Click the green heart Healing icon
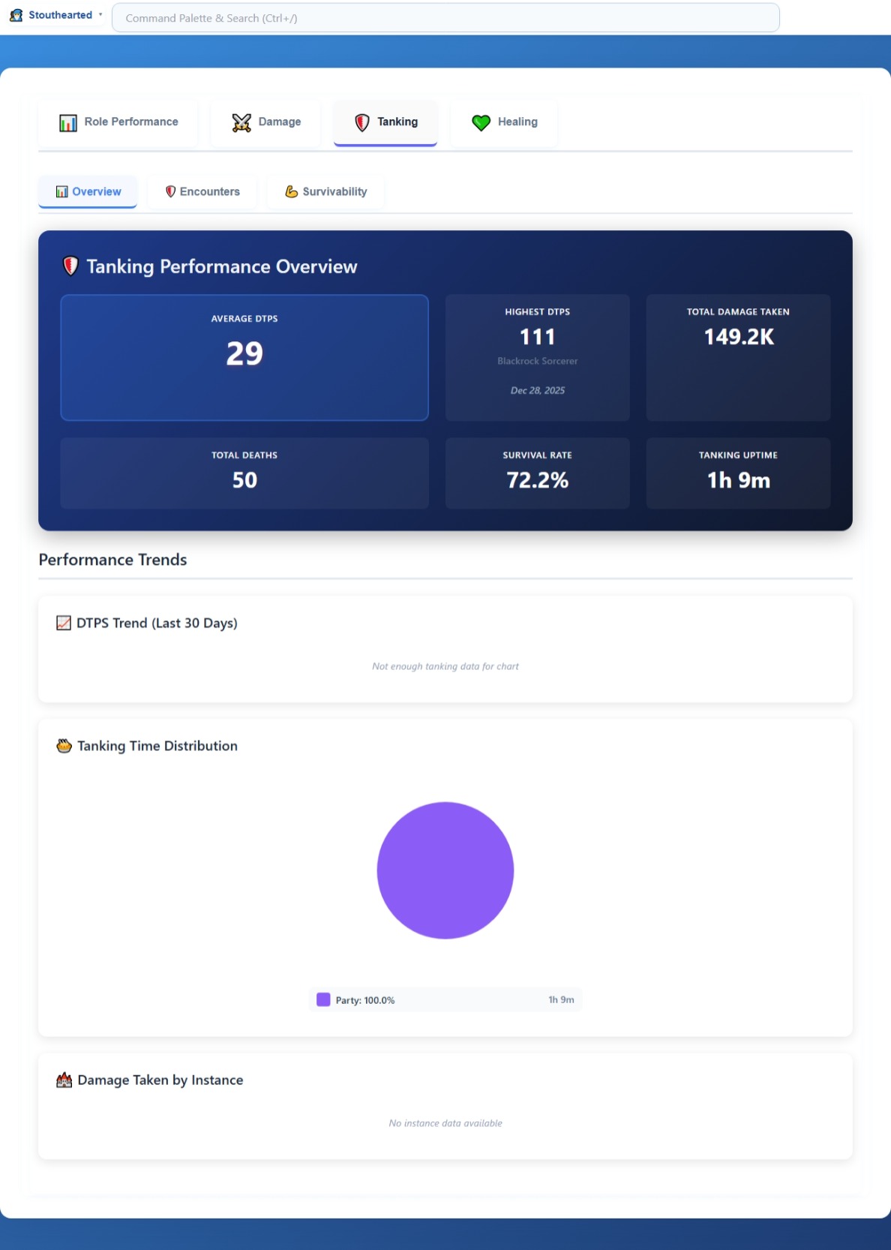Screen dimensions: 891x1250 coord(481,122)
